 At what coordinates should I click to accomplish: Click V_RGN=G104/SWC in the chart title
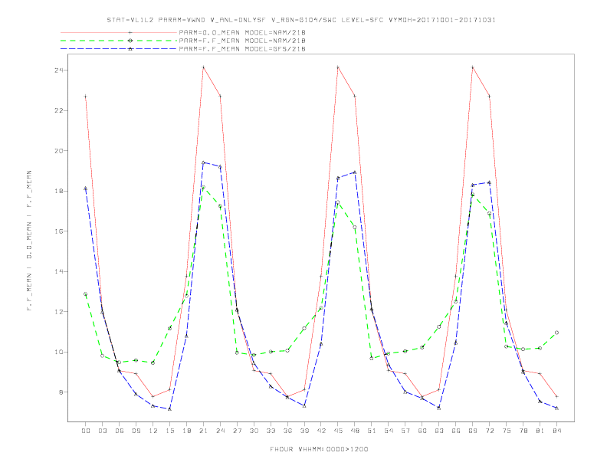pyautogui.click(x=304, y=20)
